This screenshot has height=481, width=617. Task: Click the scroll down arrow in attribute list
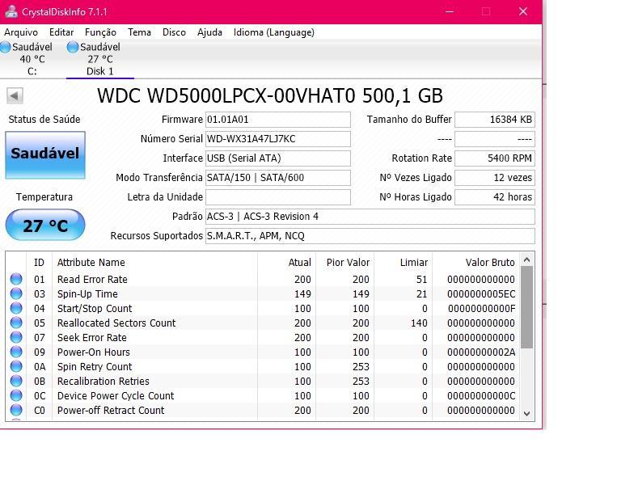[527, 413]
